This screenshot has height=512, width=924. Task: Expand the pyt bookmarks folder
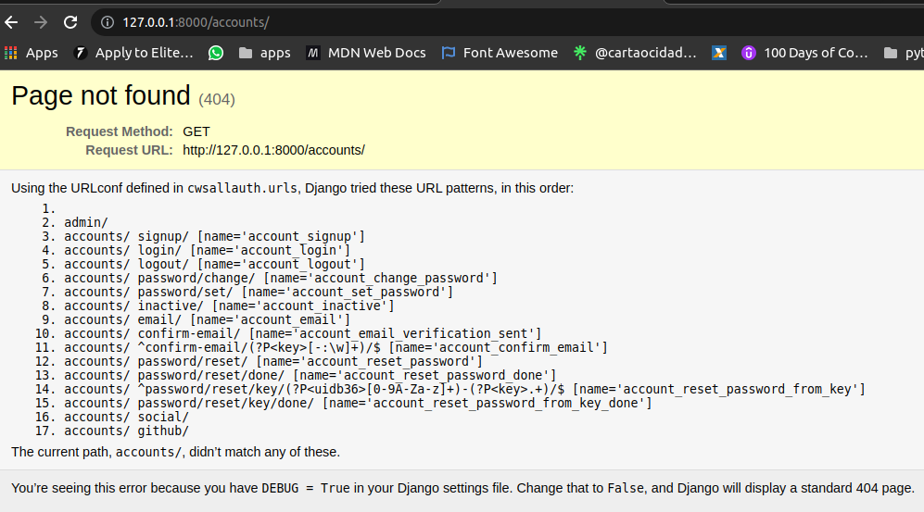(904, 53)
